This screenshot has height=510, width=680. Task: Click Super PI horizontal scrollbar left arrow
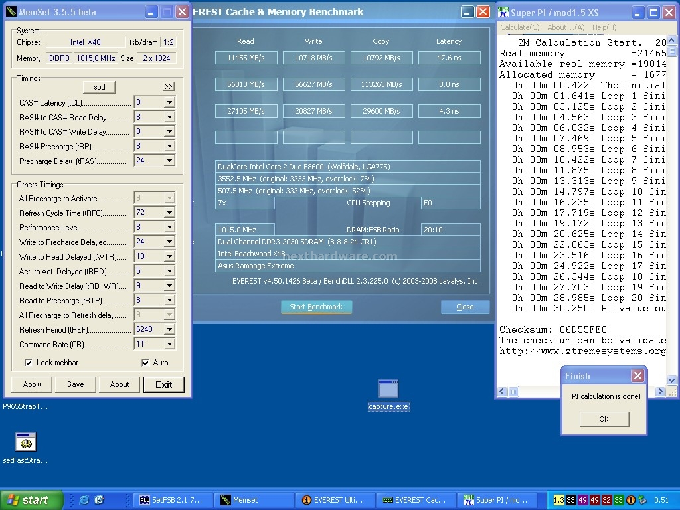(502, 392)
